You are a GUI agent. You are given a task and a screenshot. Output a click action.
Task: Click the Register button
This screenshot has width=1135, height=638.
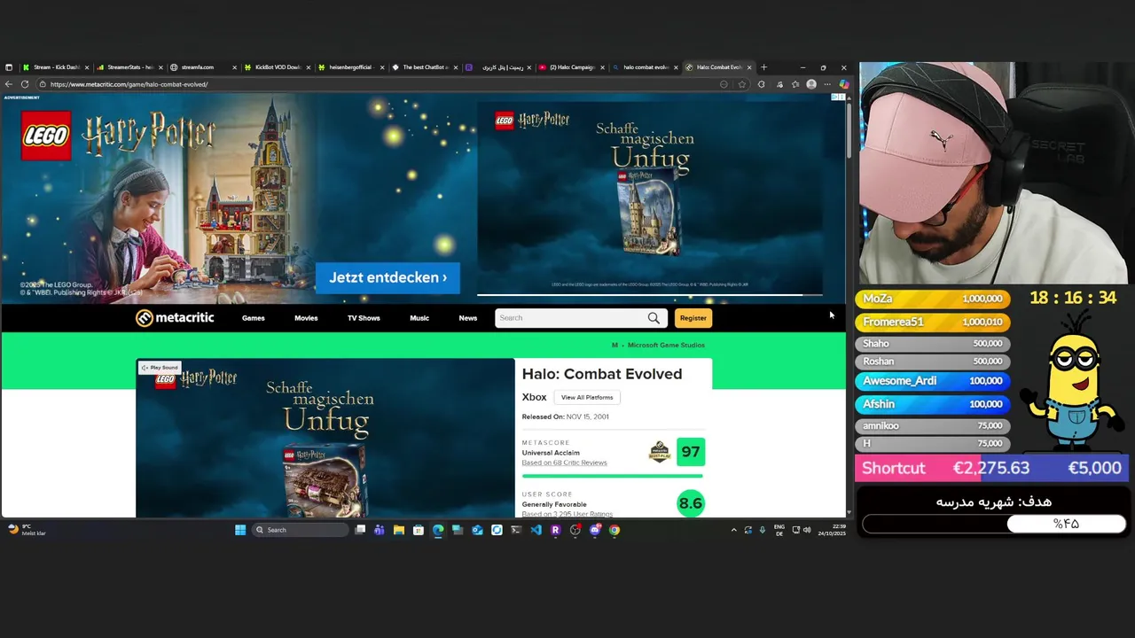[x=693, y=318]
